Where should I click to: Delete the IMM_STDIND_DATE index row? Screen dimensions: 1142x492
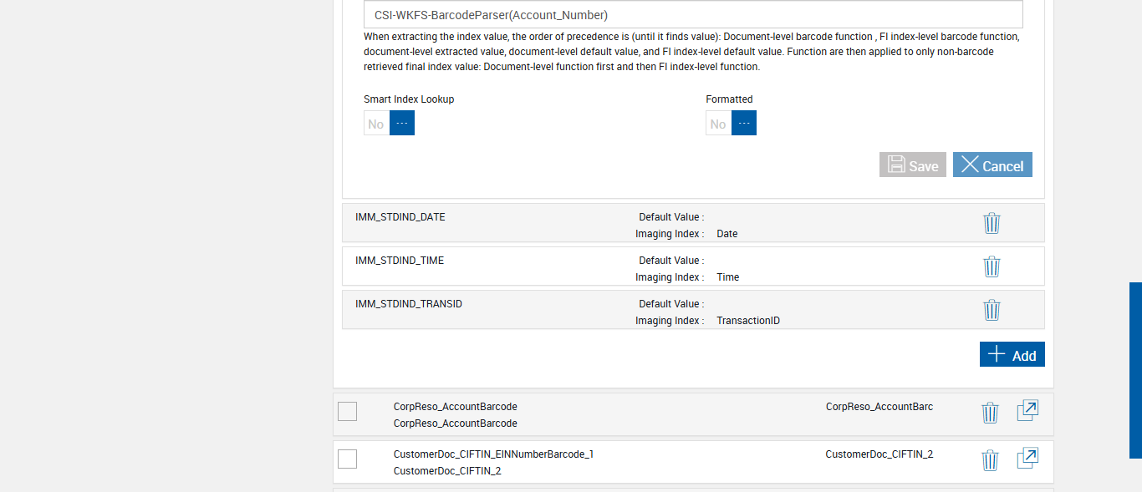992,223
